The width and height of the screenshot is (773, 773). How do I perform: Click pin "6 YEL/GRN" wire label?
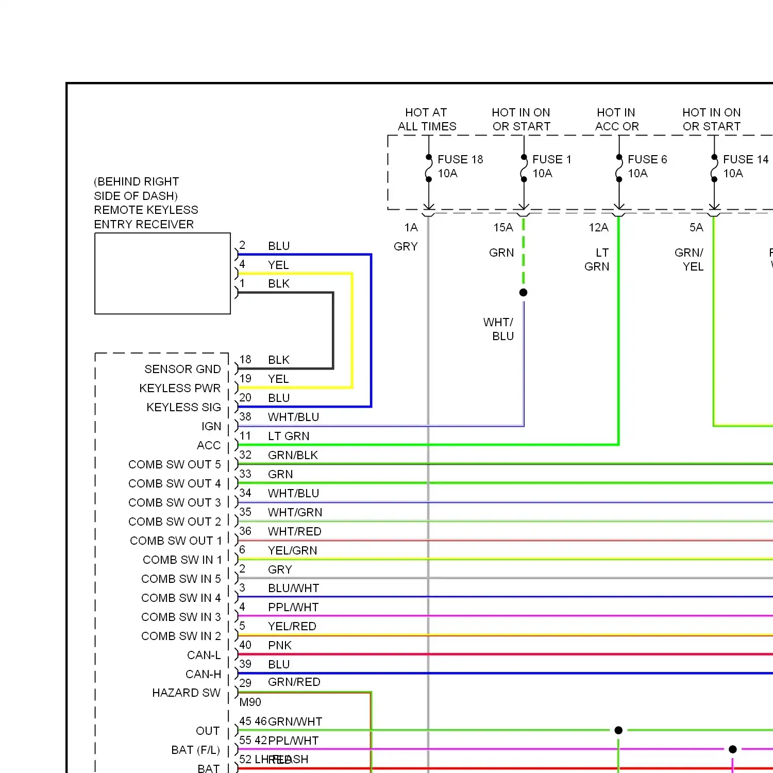pyautogui.click(x=278, y=550)
